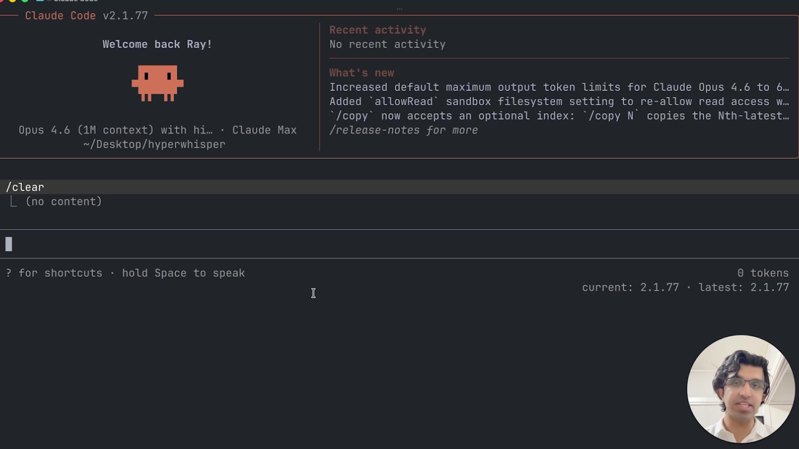Viewport: 799px width, 449px height.
Task: Click the allowRead sandbox release note
Action: pos(559,101)
